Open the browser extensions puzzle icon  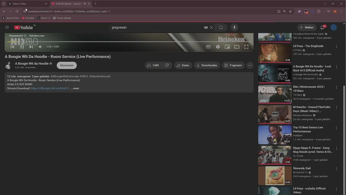(x=319, y=11)
